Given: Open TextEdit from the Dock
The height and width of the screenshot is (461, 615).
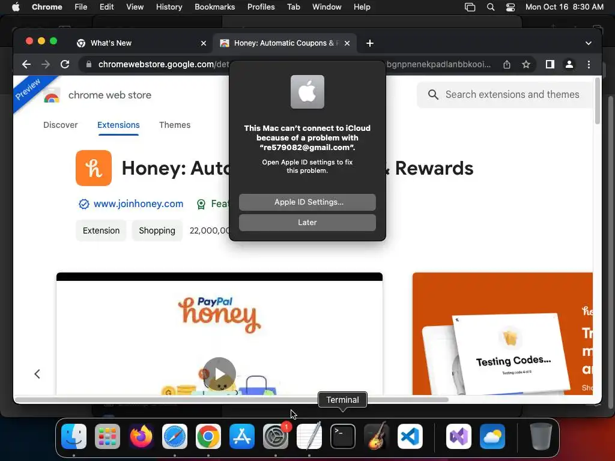Looking at the screenshot, I should click(309, 436).
